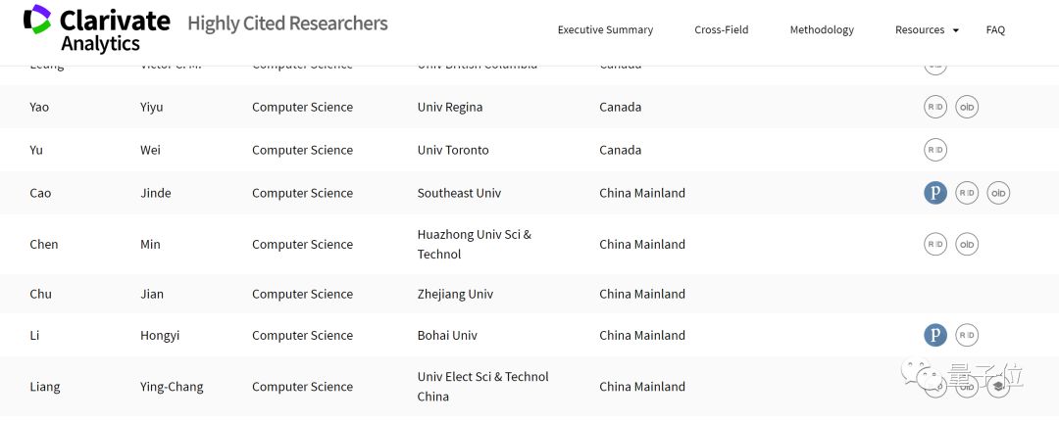Go to the Cross-Field menu item
This screenshot has height=422, width=1059.
tap(721, 30)
